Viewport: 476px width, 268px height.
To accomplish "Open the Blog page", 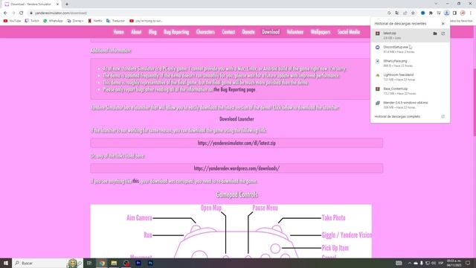I will click(x=152, y=32).
